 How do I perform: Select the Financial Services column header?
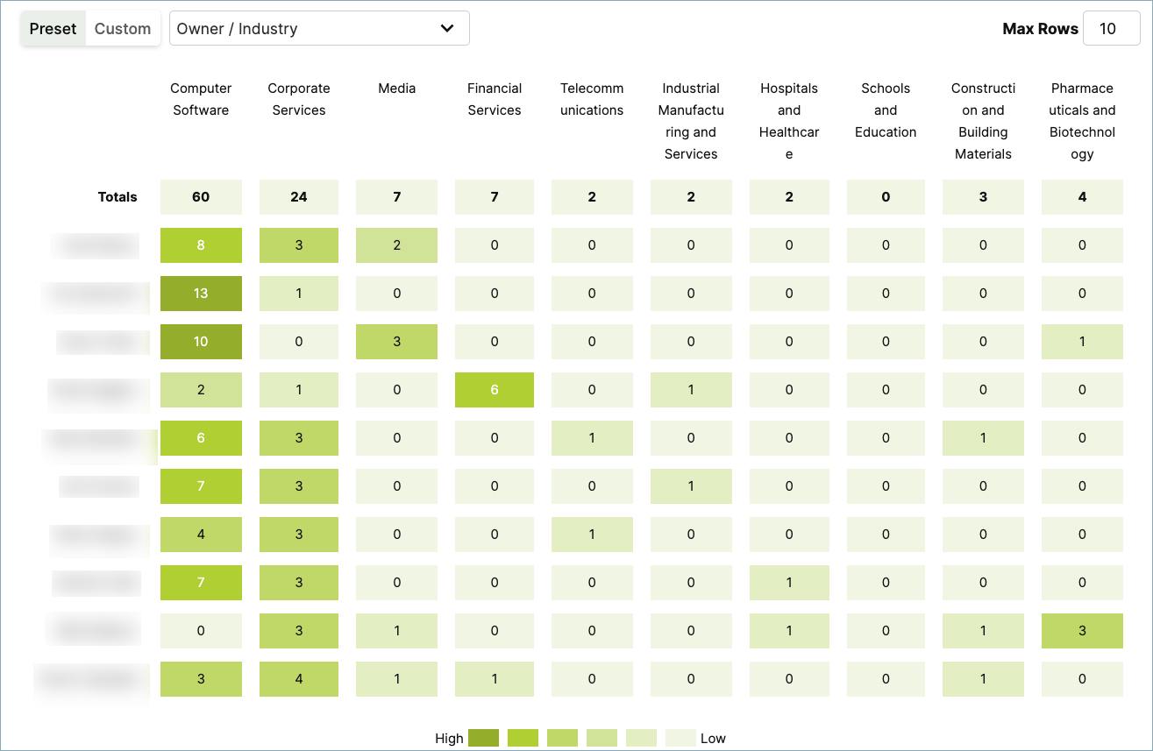495,99
